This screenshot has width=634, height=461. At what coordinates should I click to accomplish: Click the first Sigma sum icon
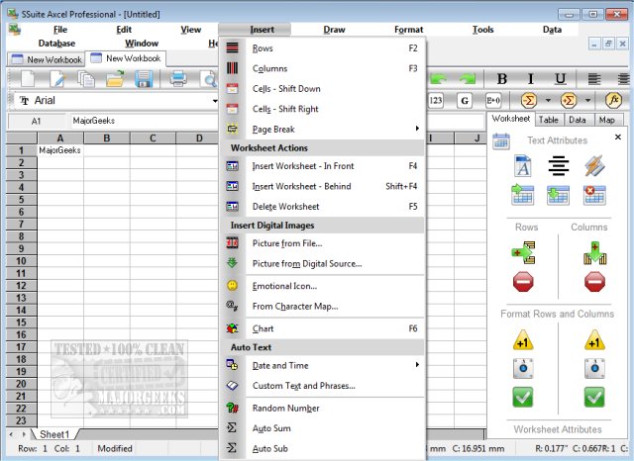[x=528, y=100]
